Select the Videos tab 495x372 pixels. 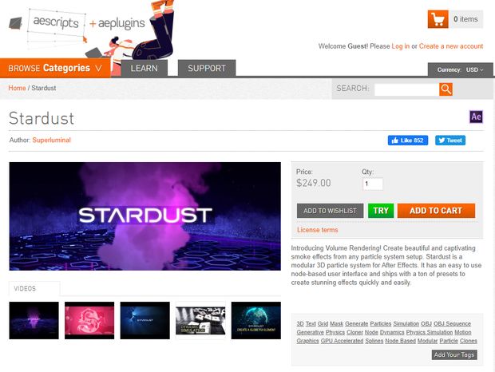[34, 288]
